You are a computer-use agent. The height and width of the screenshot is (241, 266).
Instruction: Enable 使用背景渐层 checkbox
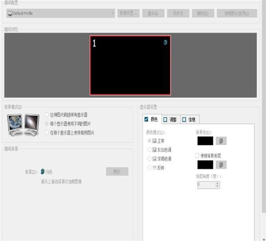click(197, 155)
